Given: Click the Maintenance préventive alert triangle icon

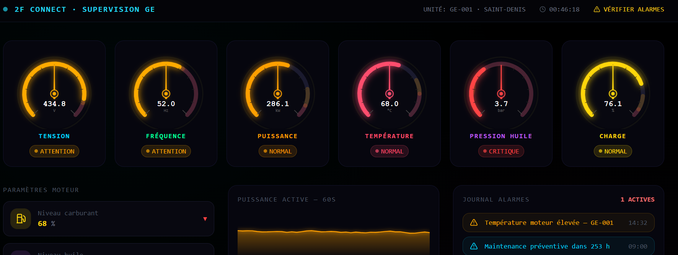Looking at the screenshot, I should [x=474, y=246].
